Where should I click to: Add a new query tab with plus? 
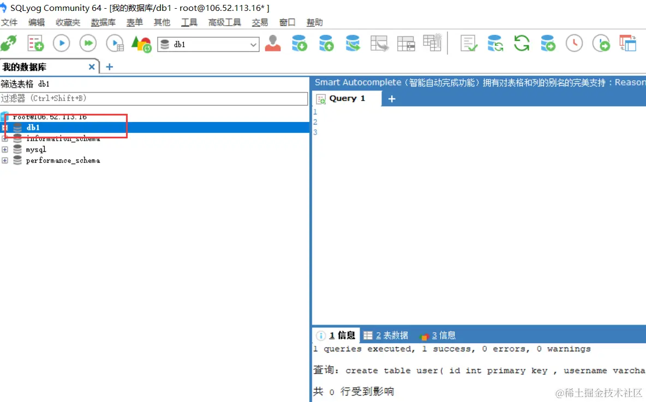[392, 99]
